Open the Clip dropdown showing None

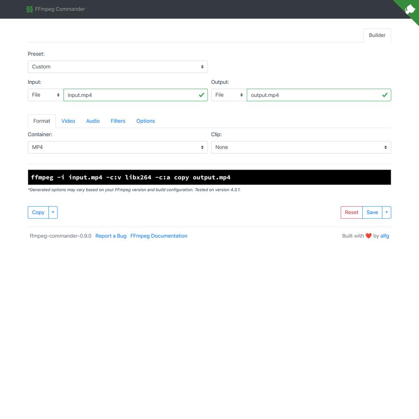click(x=301, y=147)
